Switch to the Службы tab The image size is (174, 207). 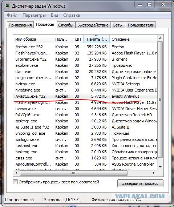tap(66, 25)
